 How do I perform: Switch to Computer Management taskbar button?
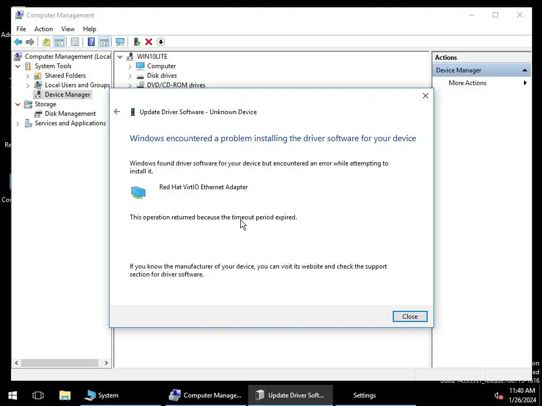point(206,395)
